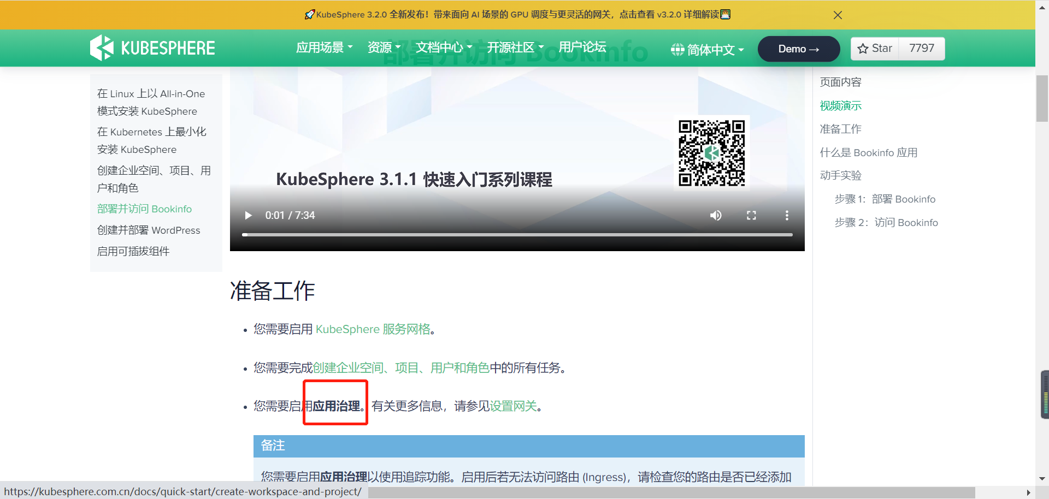The width and height of the screenshot is (1049, 499).
Task: Play the quick-start course video
Action: pos(249,215)
